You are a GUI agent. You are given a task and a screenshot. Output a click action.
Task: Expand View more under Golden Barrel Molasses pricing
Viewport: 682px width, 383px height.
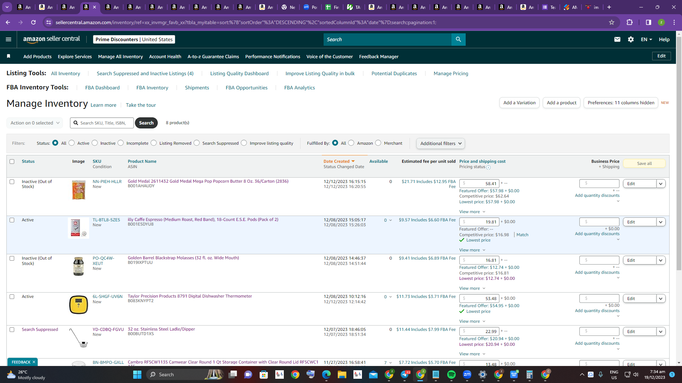472,288
